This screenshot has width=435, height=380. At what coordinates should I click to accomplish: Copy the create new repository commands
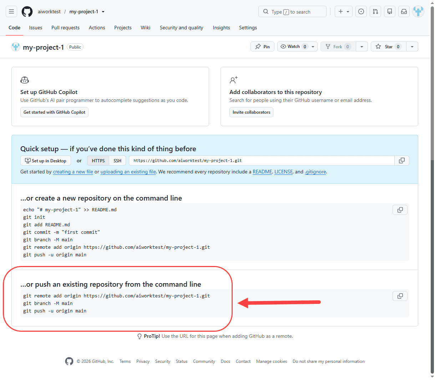tap(400, 210)
